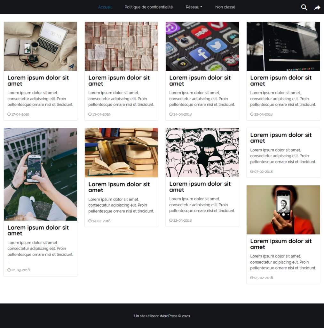Click the share arrow icon in header
Image resolution: width=324 pixels, height=328 pixels.
[317, 7]
